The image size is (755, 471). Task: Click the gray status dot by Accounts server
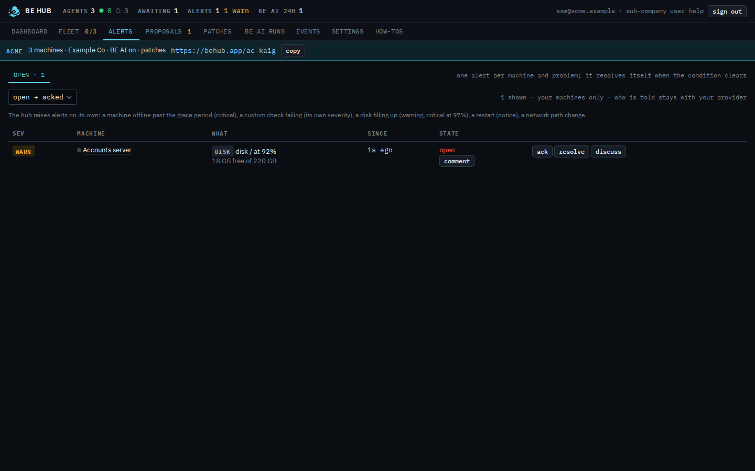tap(79, 150)
